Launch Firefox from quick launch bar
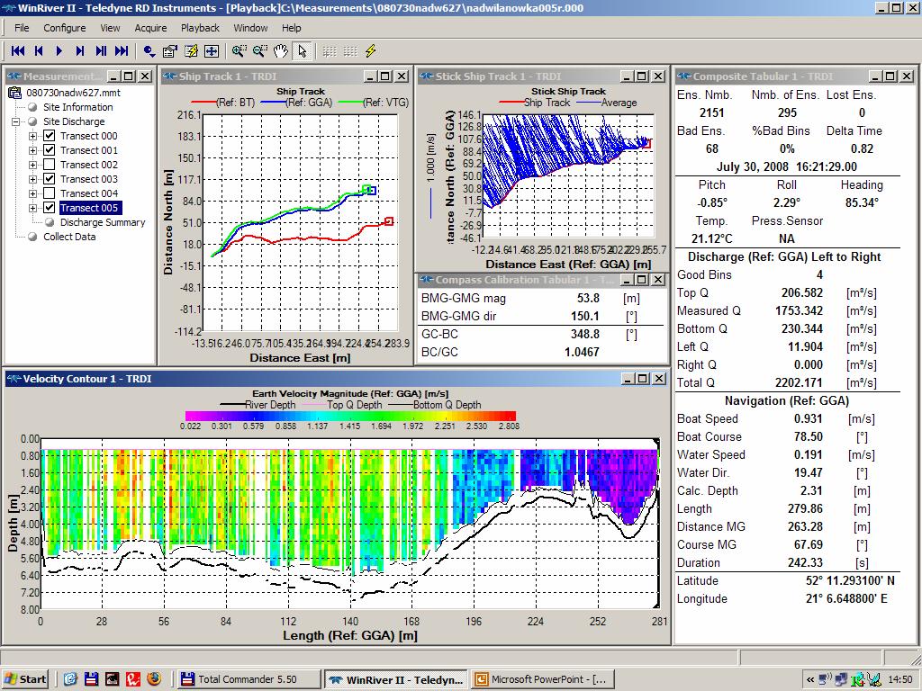The height and width of the screenshot is (691, 922). pyautogui.click(x=154, y=679)
